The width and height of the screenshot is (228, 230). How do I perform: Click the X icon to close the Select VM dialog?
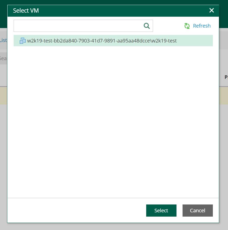point(212,10)
